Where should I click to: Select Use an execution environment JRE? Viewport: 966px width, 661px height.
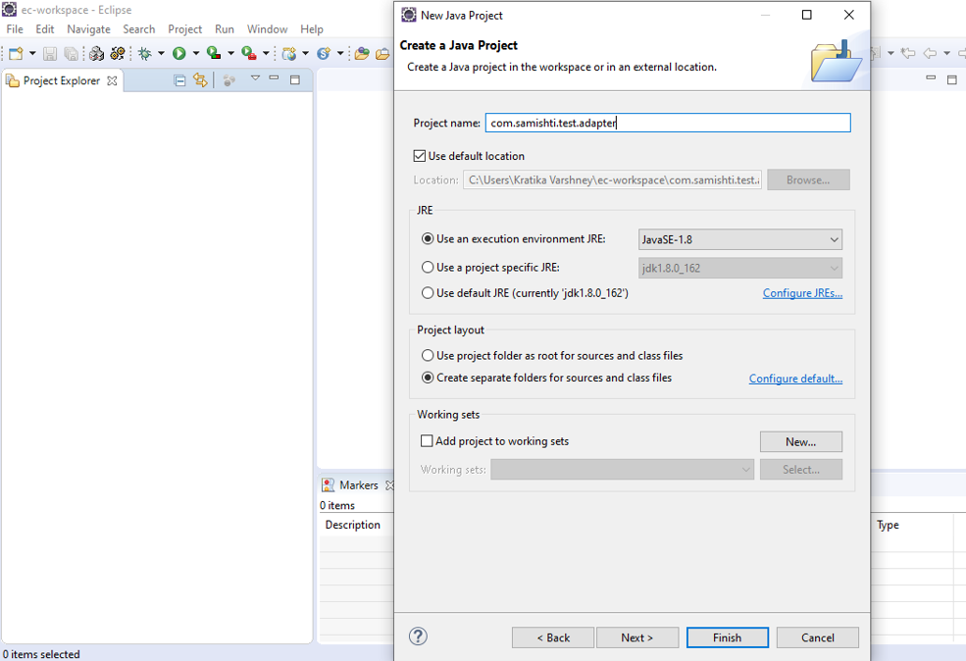[428, 239]
